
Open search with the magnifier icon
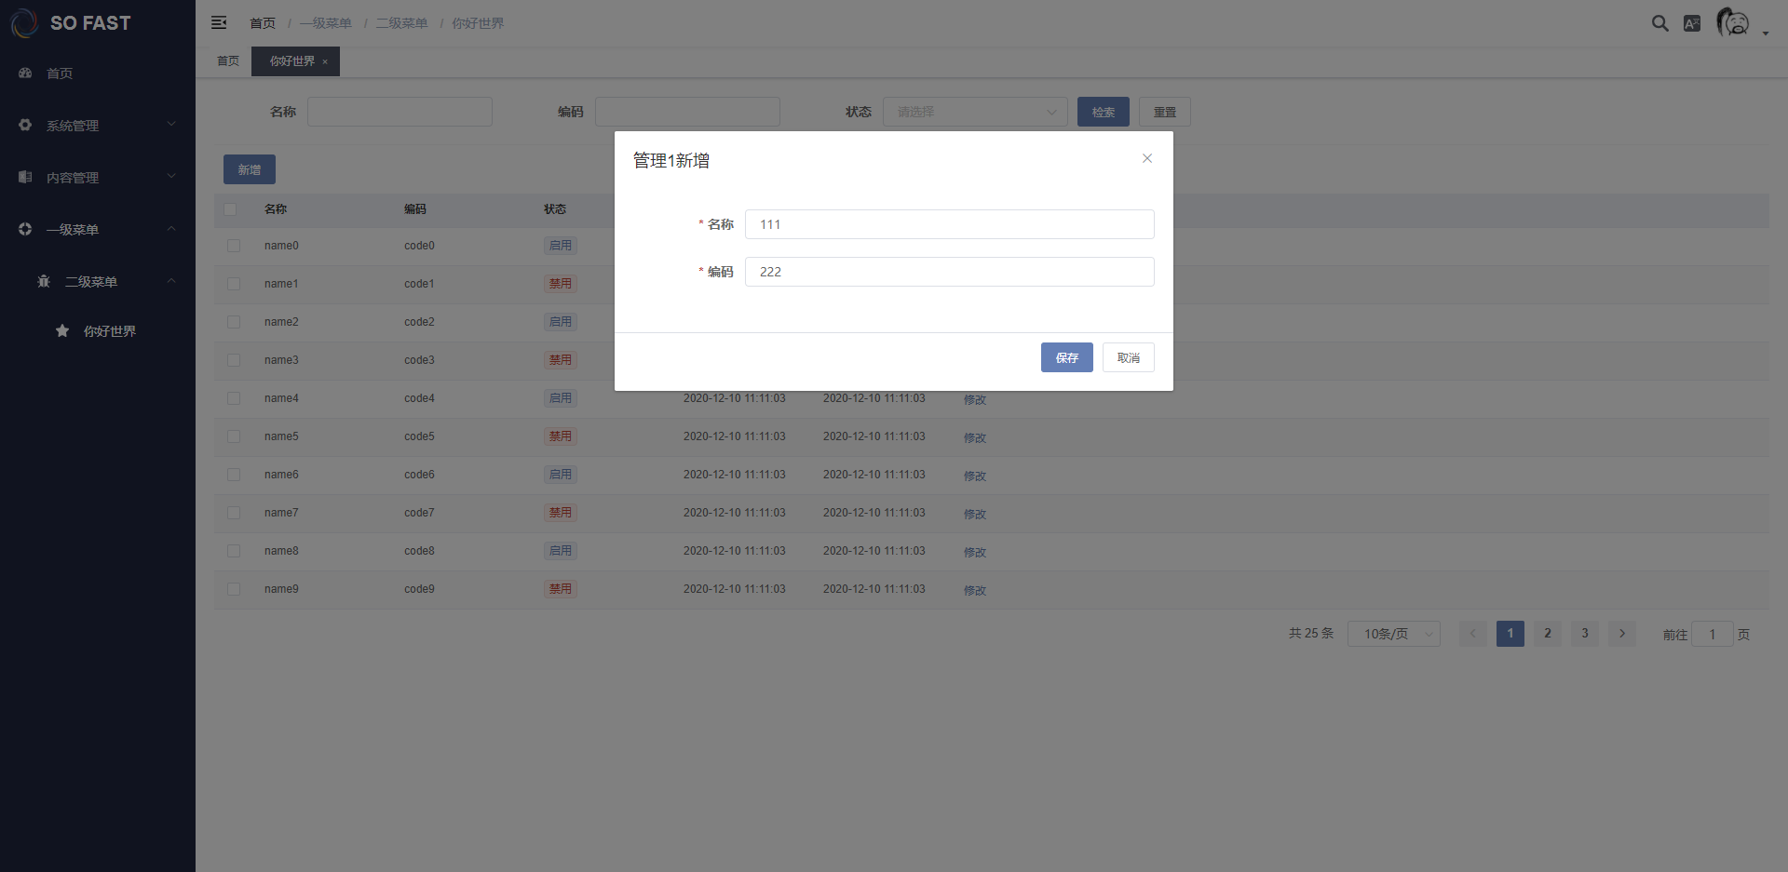coord(1659,23)
